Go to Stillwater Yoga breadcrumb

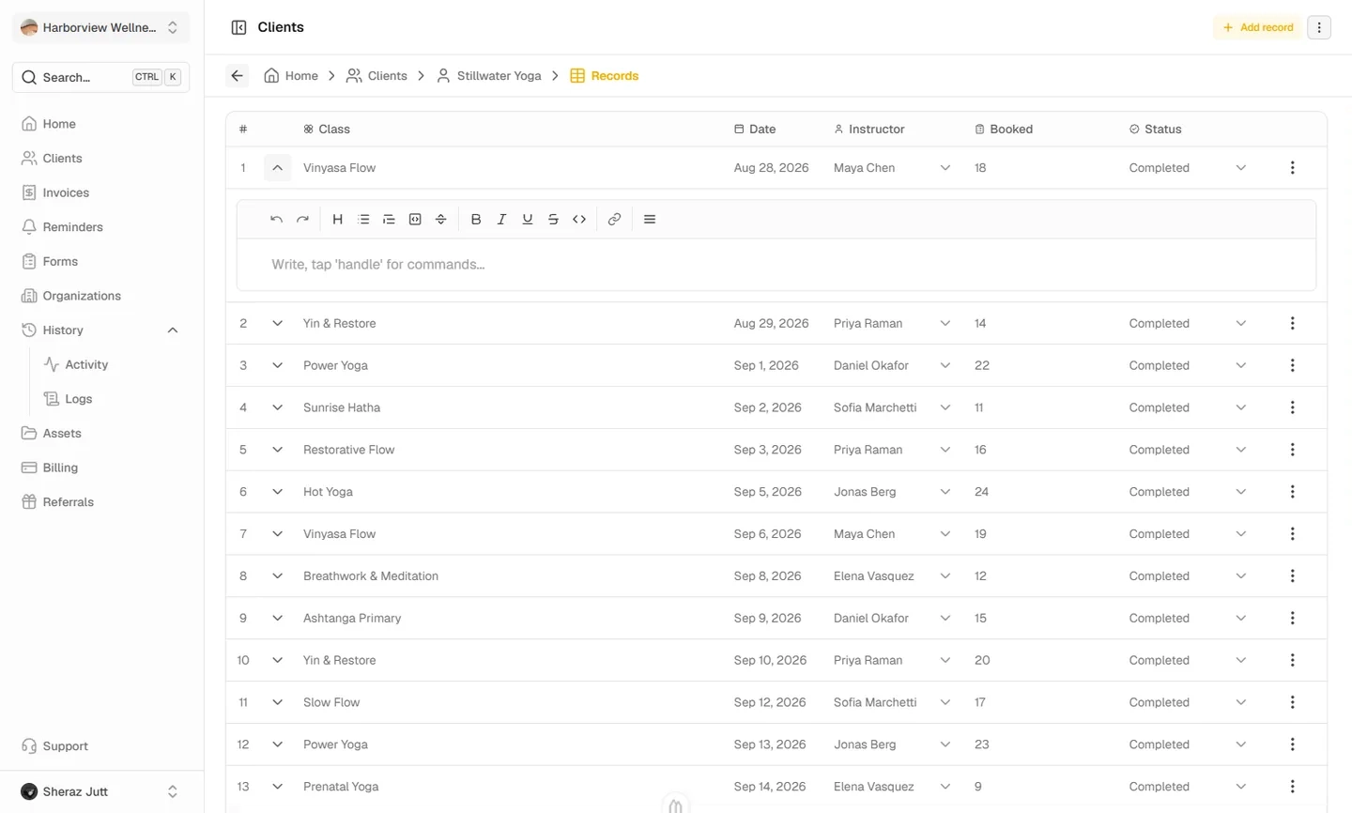coord(489,76)
